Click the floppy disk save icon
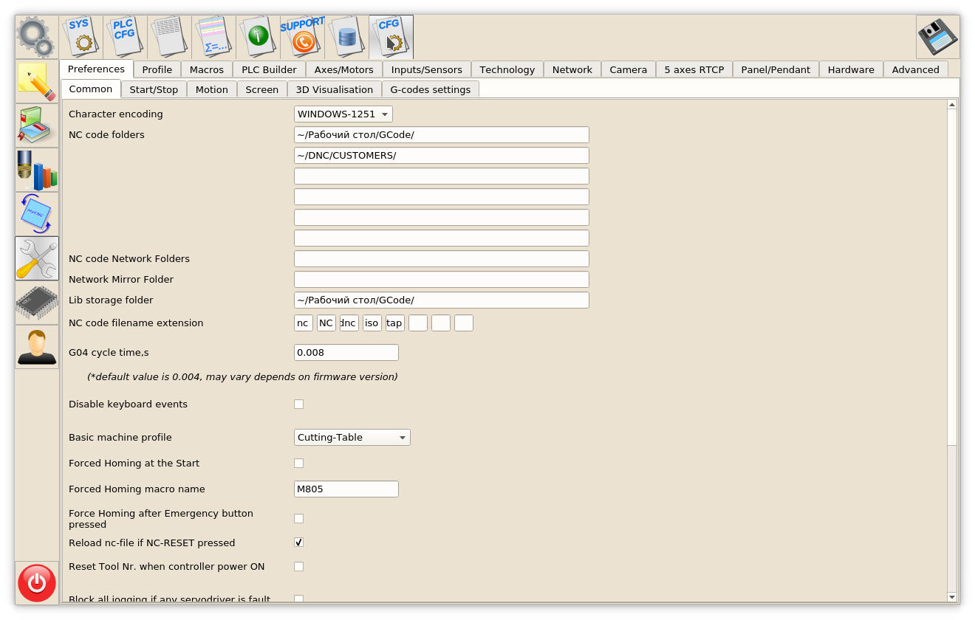The height and width of the screenshot is (620, 975). [937, 37]
